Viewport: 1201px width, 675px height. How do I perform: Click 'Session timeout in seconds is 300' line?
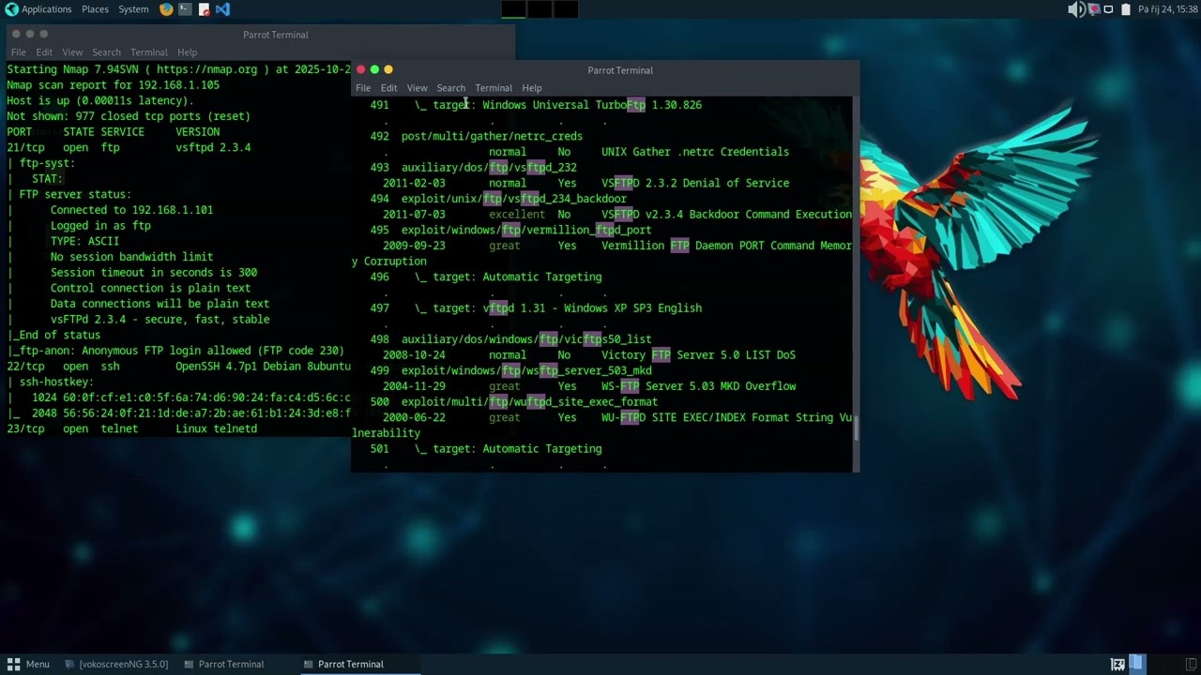(154, 272)
